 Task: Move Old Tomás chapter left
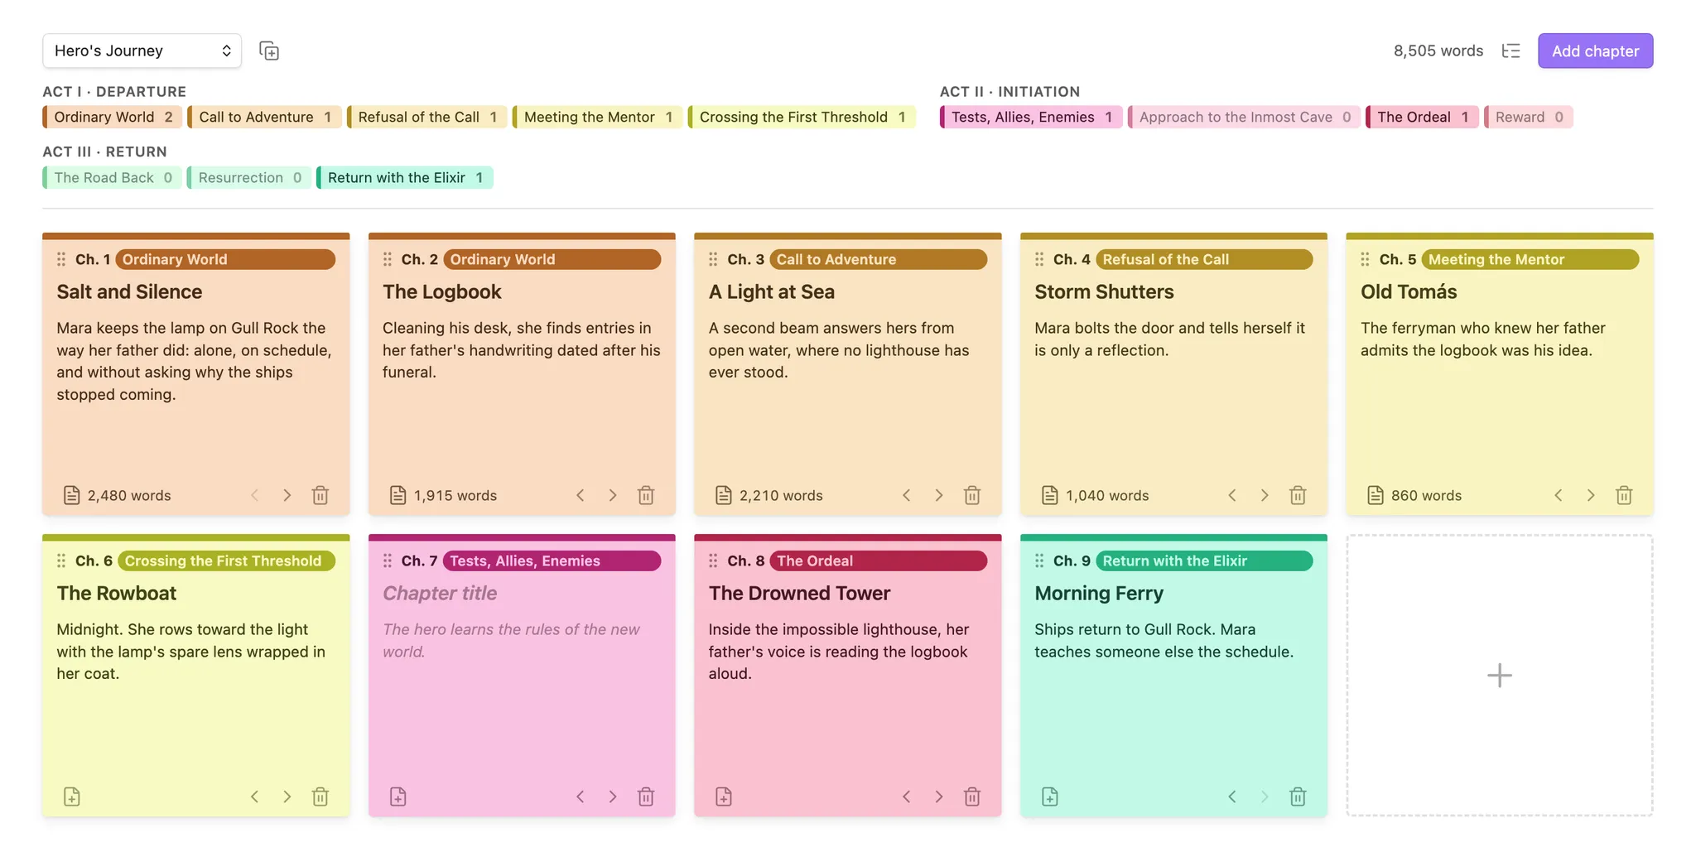(1559, 495)
